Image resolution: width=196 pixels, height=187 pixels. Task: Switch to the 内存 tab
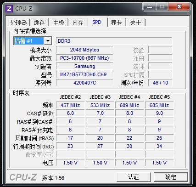(78, 23)
